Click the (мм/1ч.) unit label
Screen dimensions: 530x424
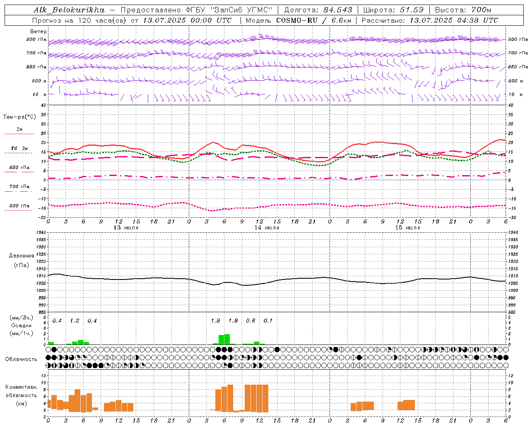pyautogui.click(x=22, y=333)
